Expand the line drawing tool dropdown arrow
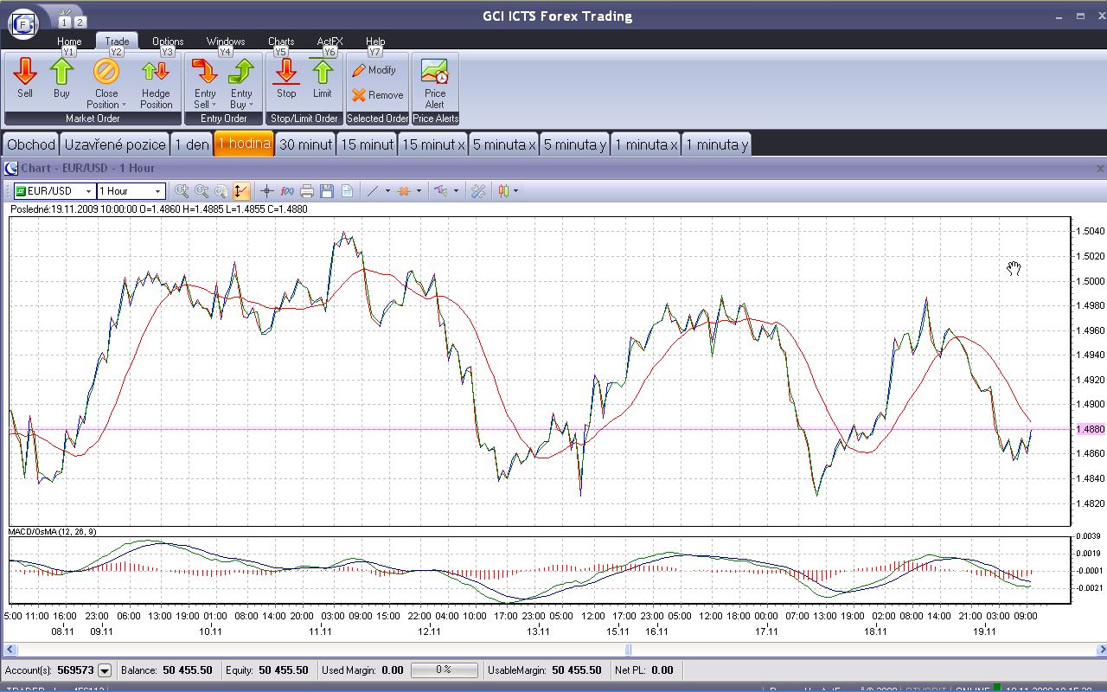The height and width of the screenshot is (692, 1107). click(x=387, y=191)
